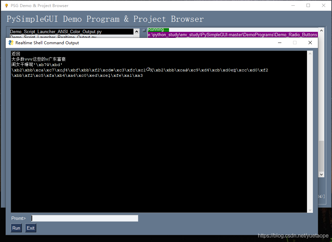Click the browser output pane scroll-down arrow

pos(321,175)
